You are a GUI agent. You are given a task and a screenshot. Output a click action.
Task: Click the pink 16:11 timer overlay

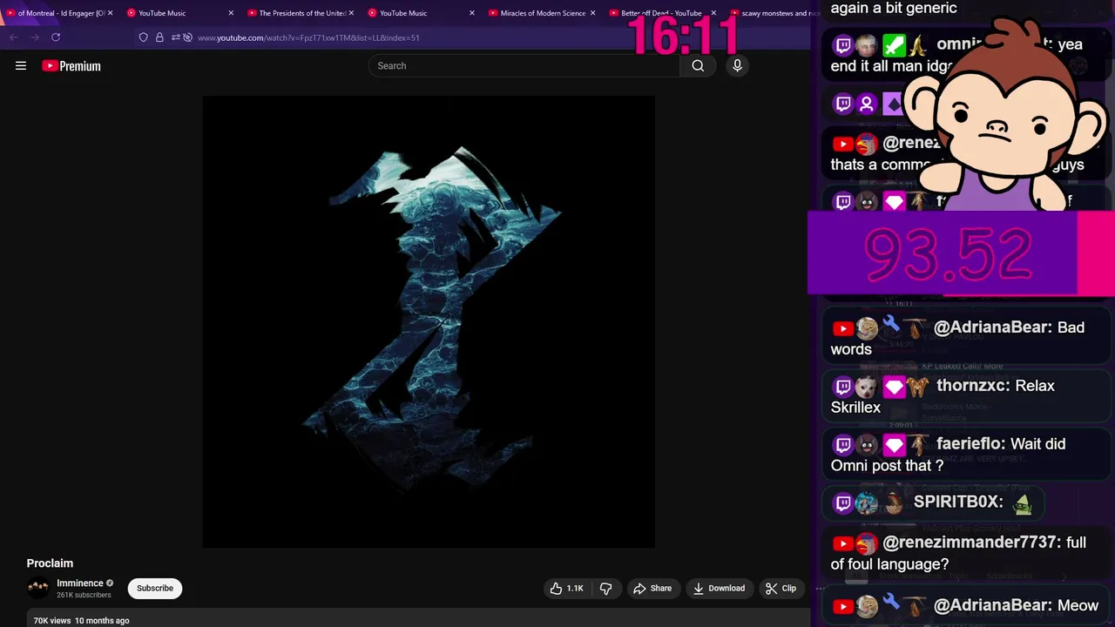686,37
